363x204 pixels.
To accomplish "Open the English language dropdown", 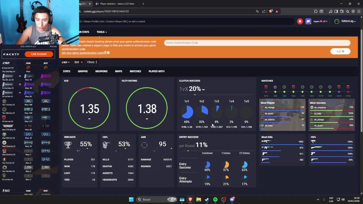I will [320, 22].
